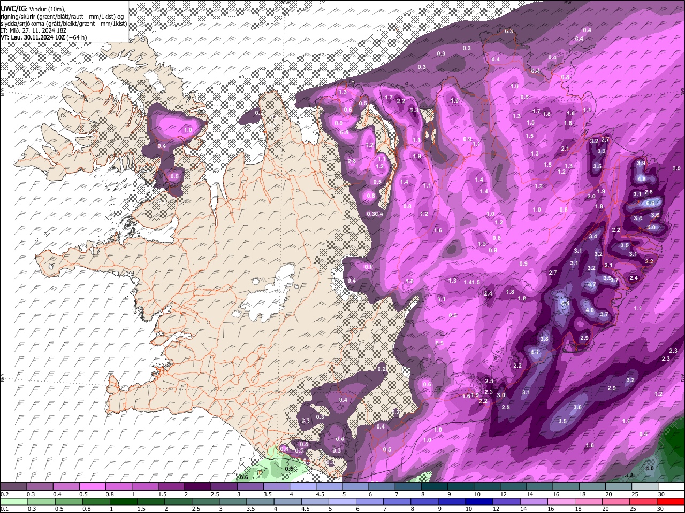
Task: Select the 0.4 swatch in the purple snow scale
Action: [66, 487]
